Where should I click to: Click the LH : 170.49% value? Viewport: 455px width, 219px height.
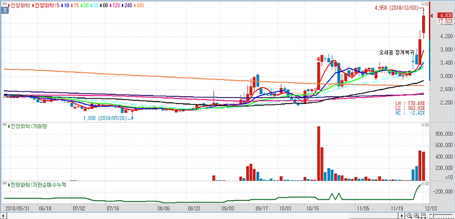point(410,103)
